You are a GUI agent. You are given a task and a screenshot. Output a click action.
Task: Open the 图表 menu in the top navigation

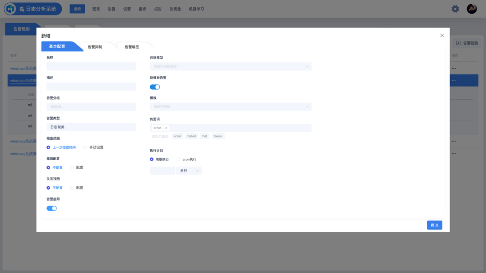coord(96,9)
